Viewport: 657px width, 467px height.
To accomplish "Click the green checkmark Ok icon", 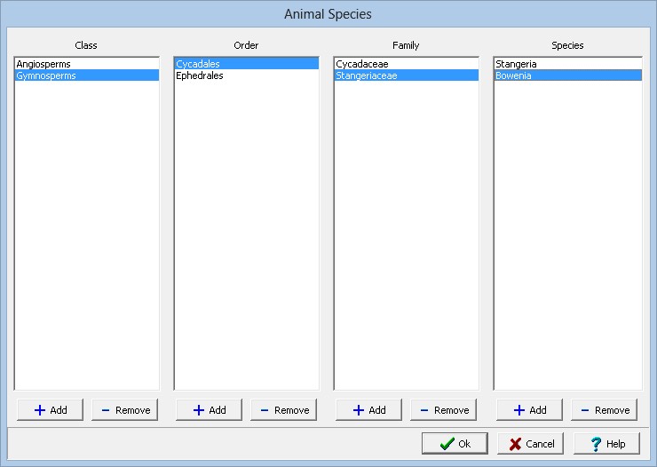I will click(x=447, y=444).
